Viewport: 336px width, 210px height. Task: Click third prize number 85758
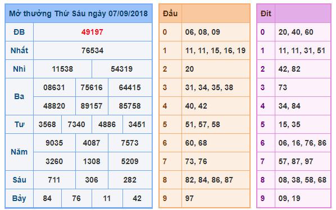tap(130, 106)
